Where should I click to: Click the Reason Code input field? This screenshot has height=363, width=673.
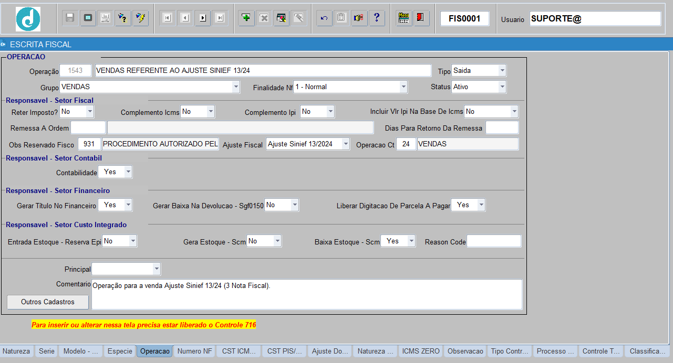[x=494, y=241]
